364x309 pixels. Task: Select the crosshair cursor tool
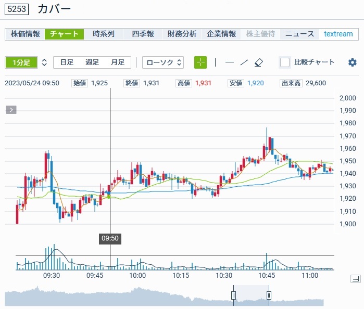[x=200, y=62]
